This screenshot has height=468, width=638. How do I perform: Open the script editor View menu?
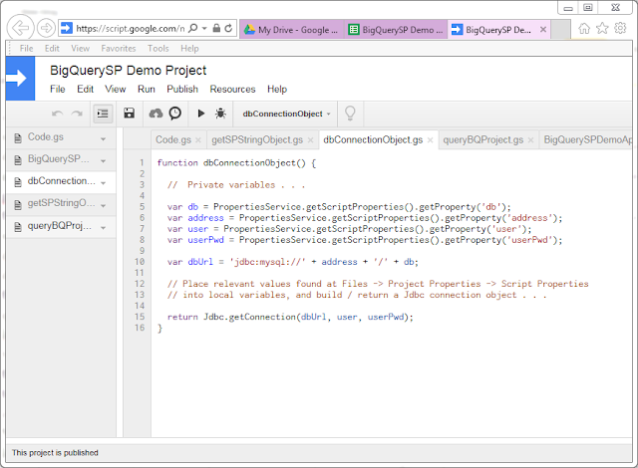point(116,89)
